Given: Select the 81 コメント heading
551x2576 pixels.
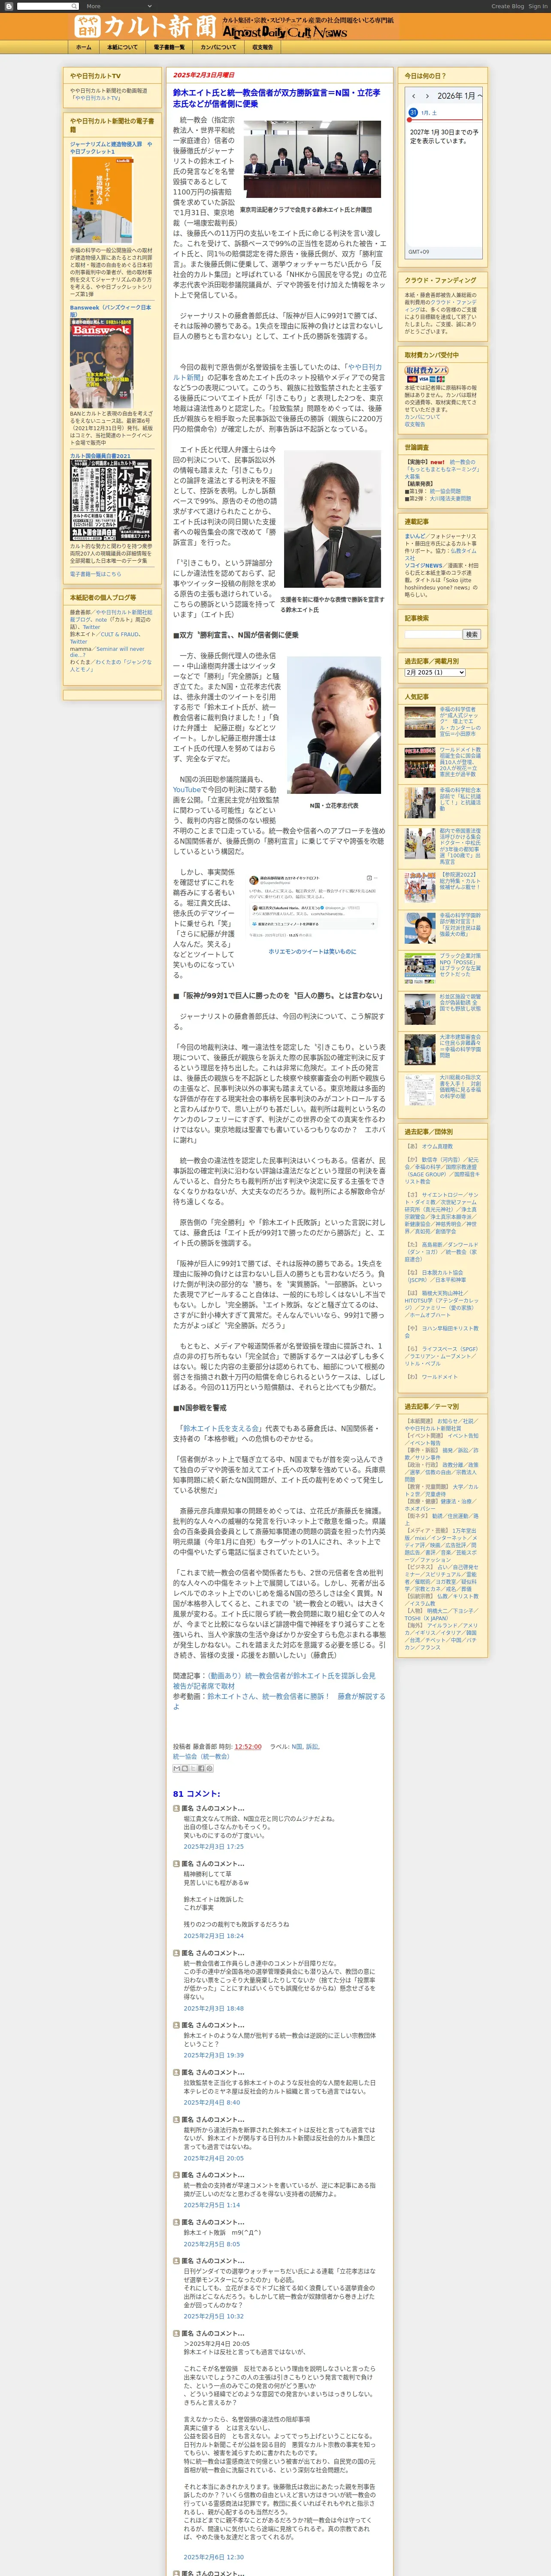Looking at the screenshot, I should click(x=196, y=1794).
